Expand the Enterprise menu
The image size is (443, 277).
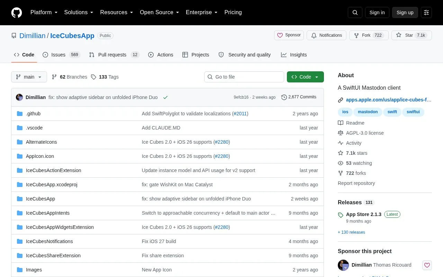pyautogui.click(x=202, y=12)
